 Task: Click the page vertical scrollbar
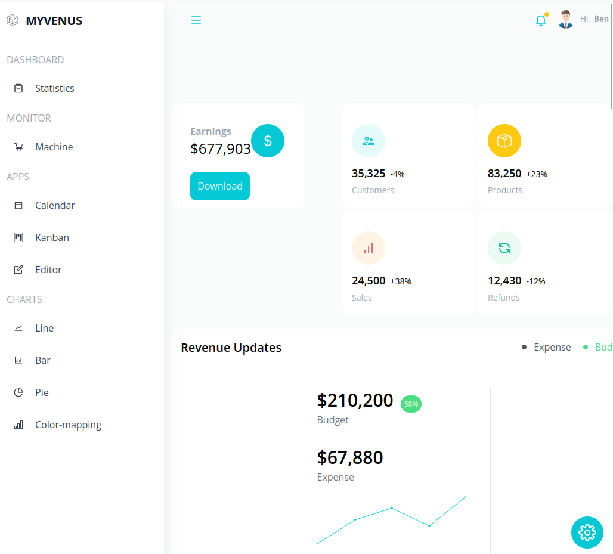tap(611, 55)
